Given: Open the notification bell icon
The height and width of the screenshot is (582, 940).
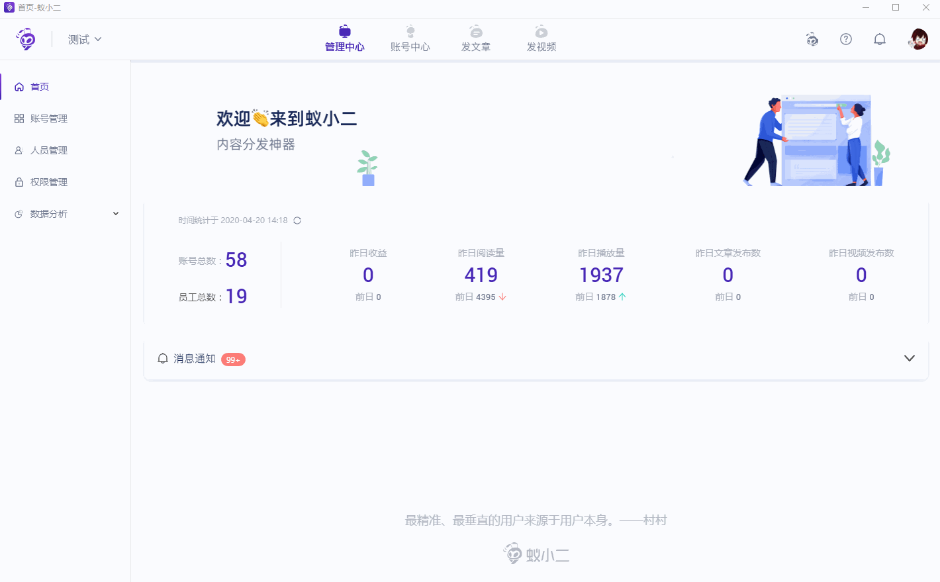Looking at the screenshot, I should pos(879,39).
